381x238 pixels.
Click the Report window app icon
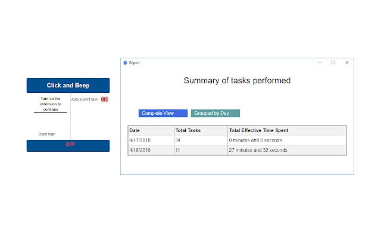[125, 62]
